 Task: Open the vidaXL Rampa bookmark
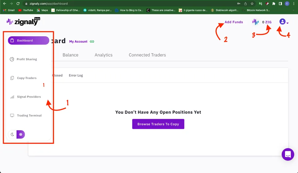(97, 10)
